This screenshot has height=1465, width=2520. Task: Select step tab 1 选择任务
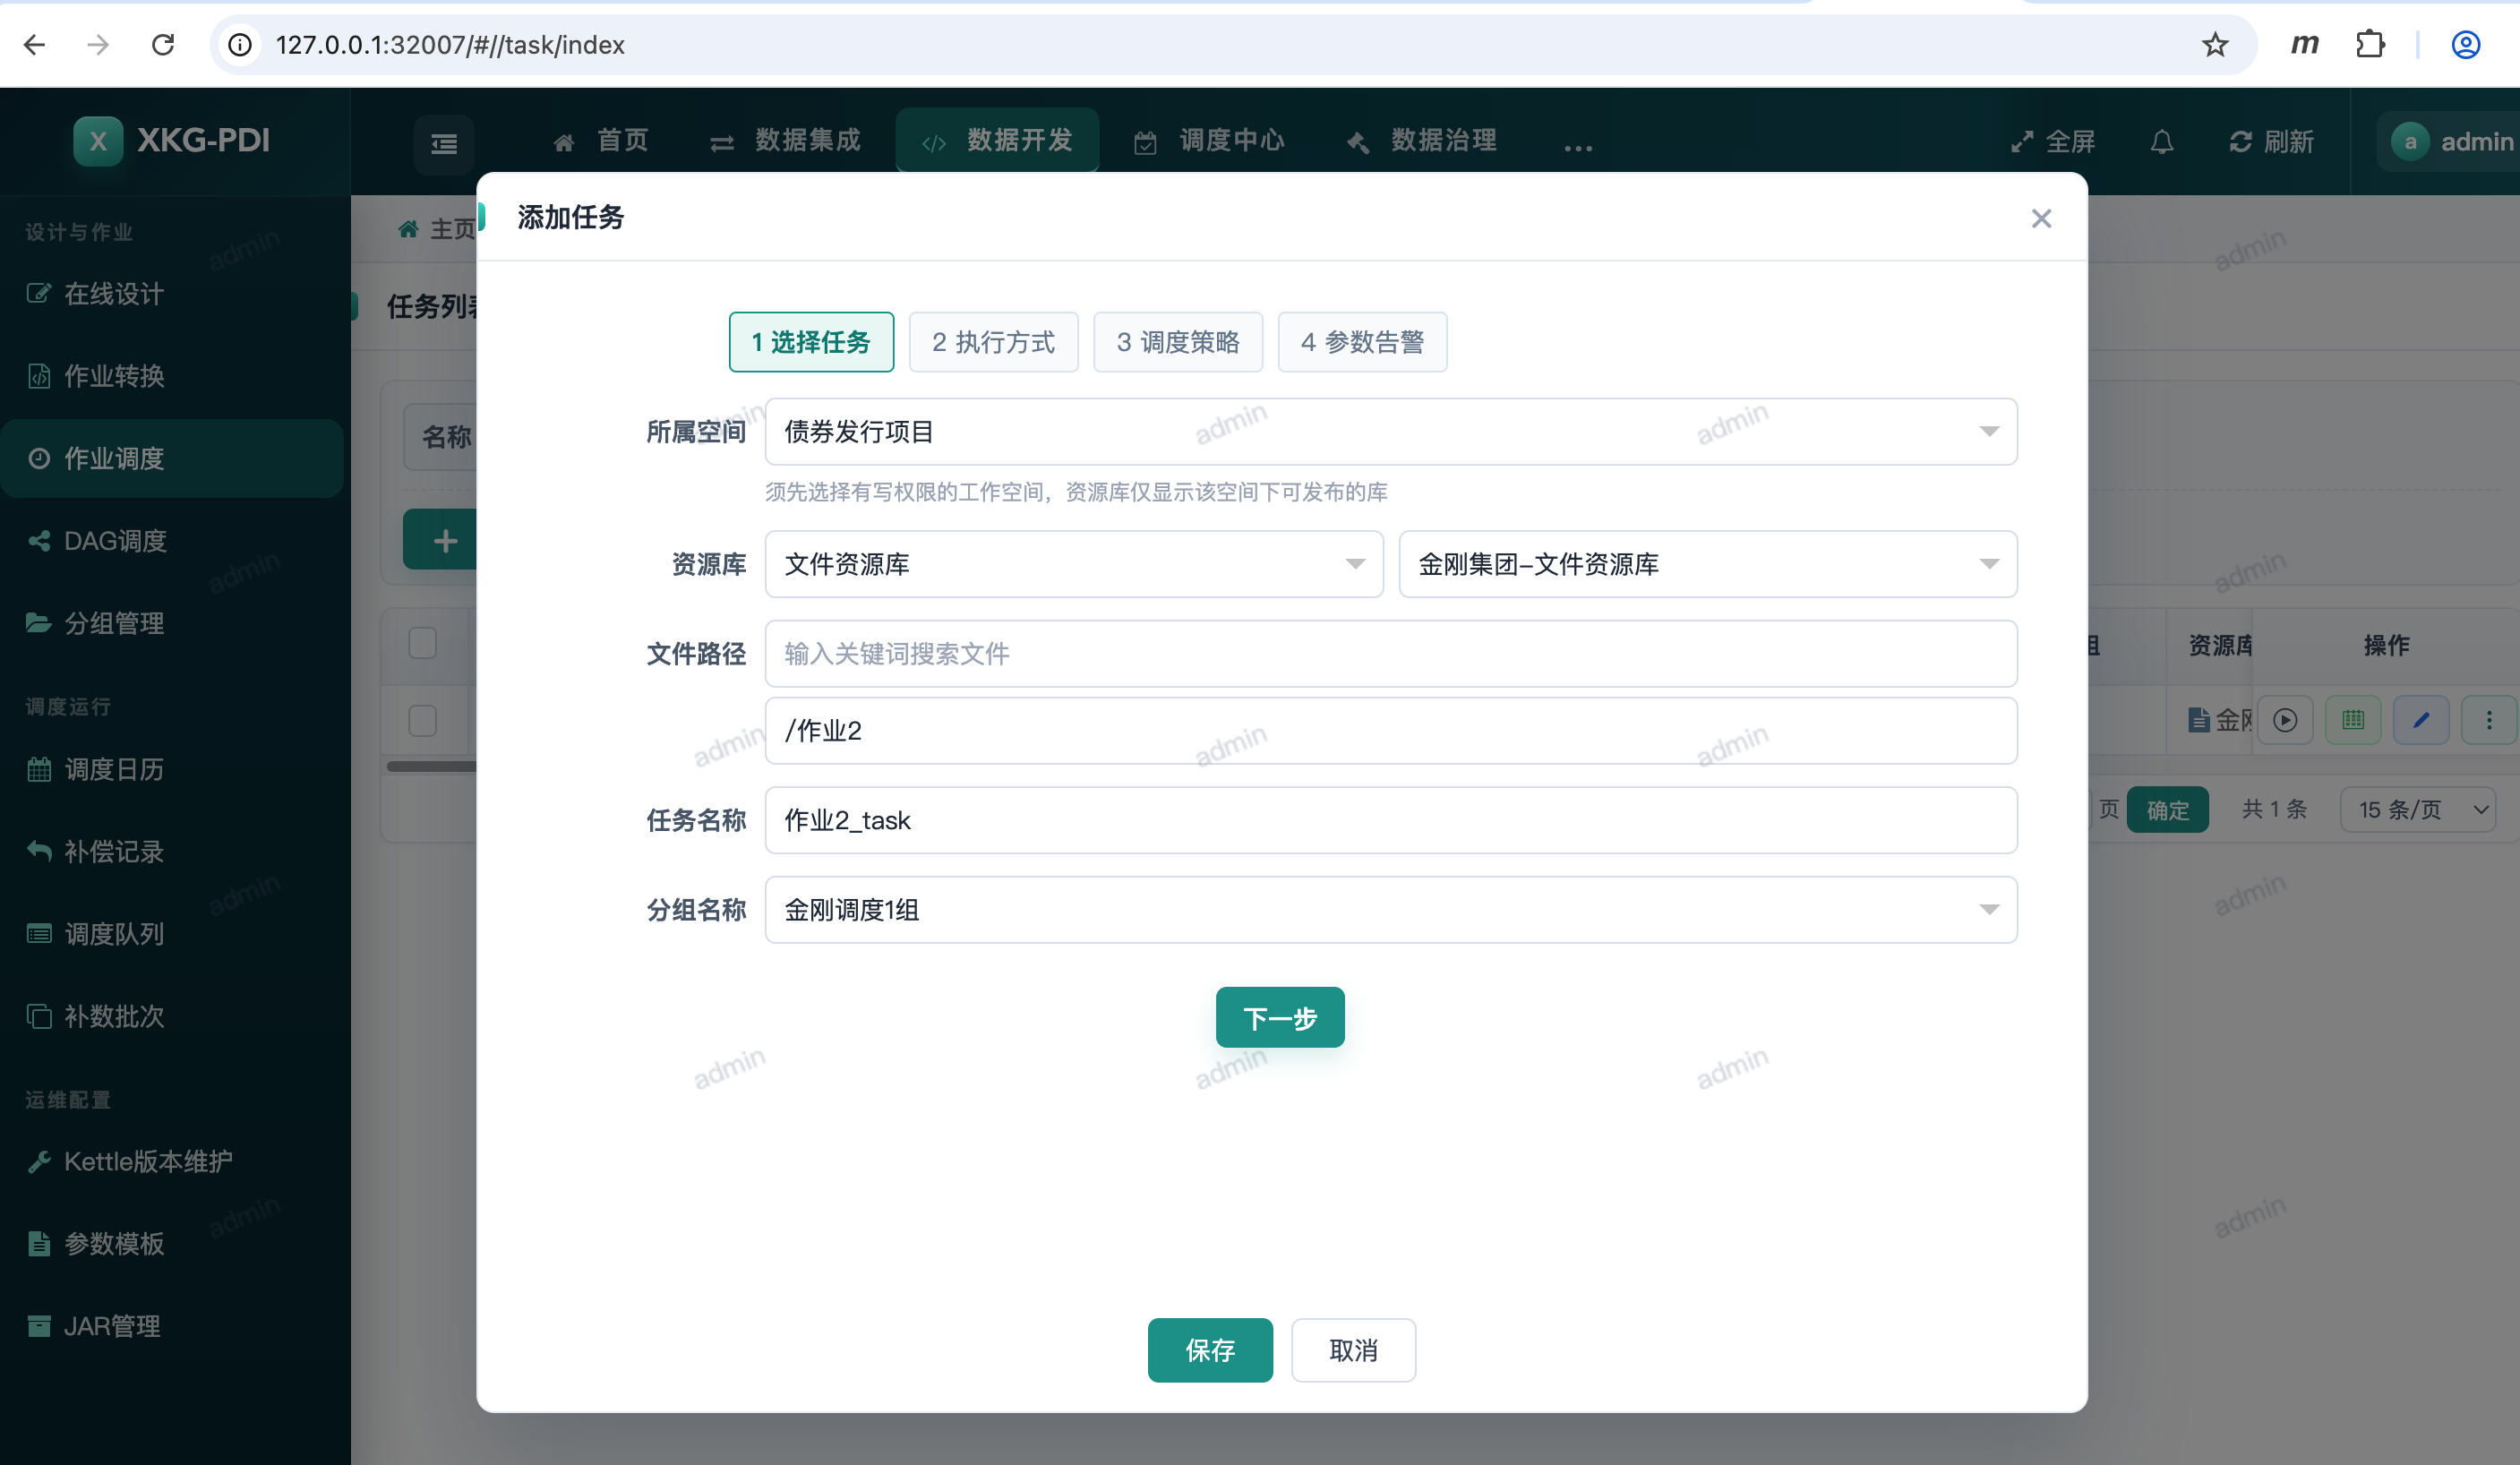coord(811,342)
